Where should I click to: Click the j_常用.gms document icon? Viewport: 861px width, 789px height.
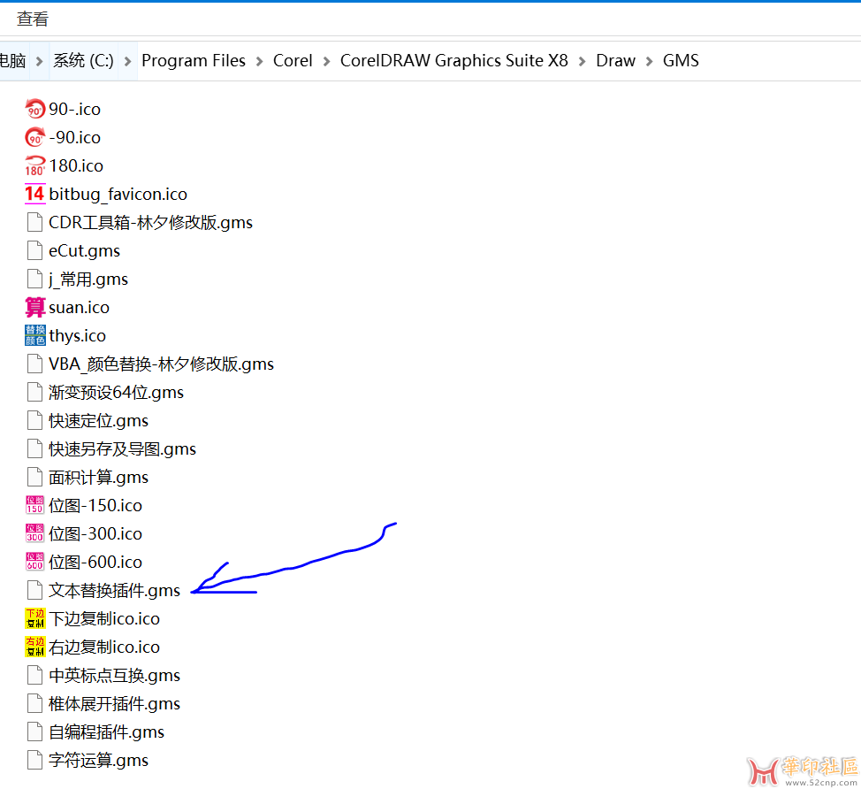pyautogui.click(x=34, y=280)
